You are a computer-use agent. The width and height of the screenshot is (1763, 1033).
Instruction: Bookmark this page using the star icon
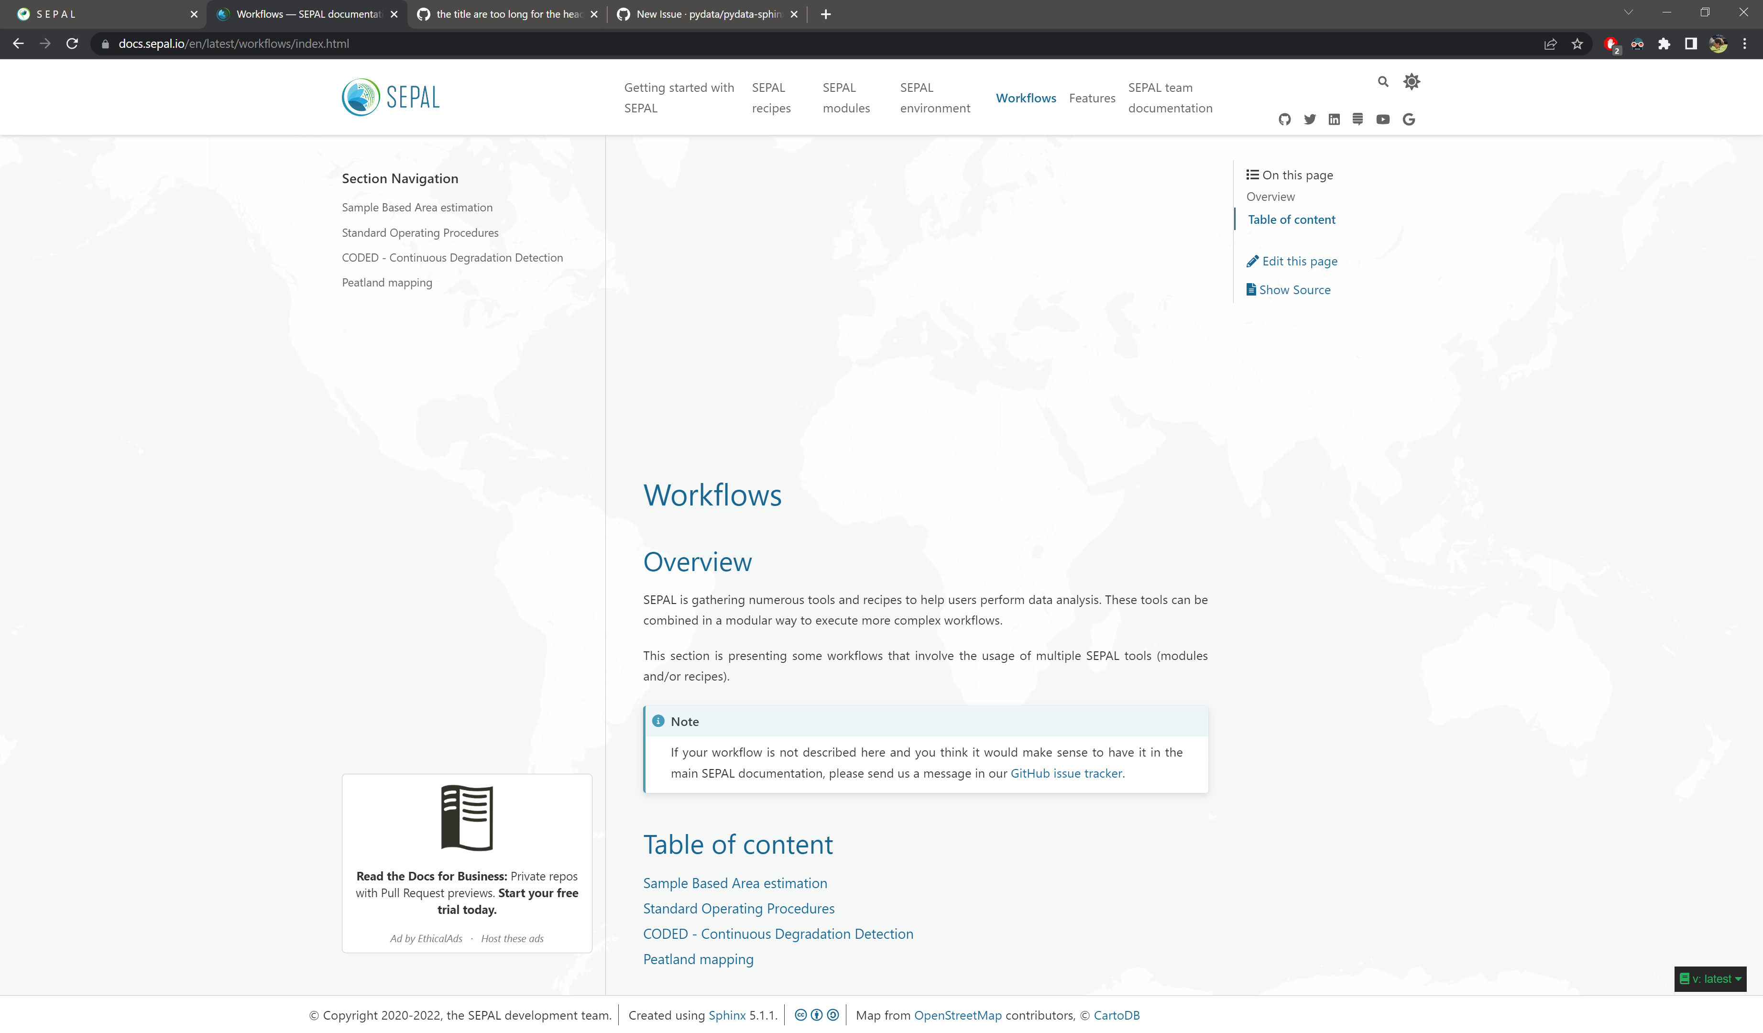click(1577, 44)
